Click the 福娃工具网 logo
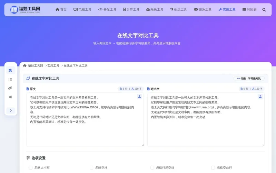The image size is (276, 173). 25,10
